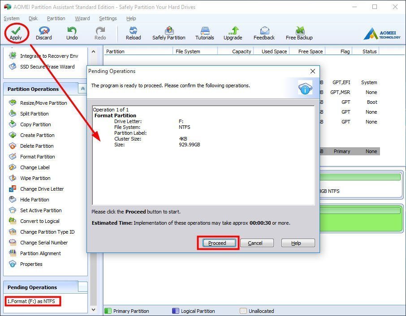Open the System menu
This screenshot has width=406, height=316.
point(11,18)
